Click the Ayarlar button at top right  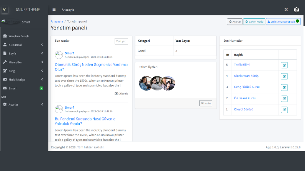(x=235, y=21)
